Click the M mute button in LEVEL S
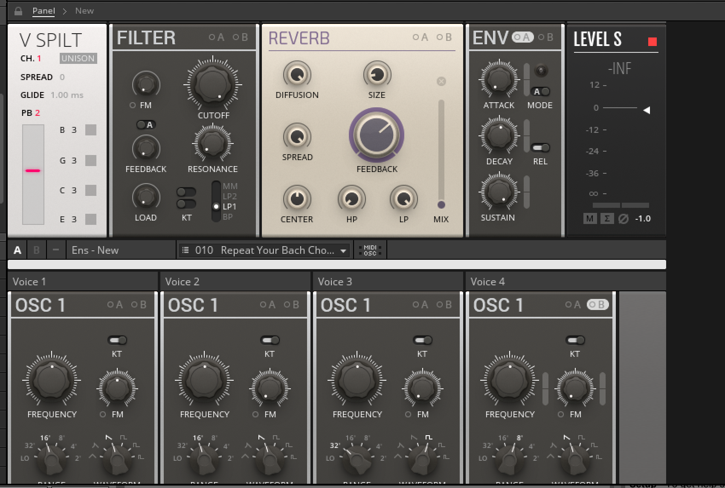This screenshot has height=488, width=725. [x=590, y=219]
